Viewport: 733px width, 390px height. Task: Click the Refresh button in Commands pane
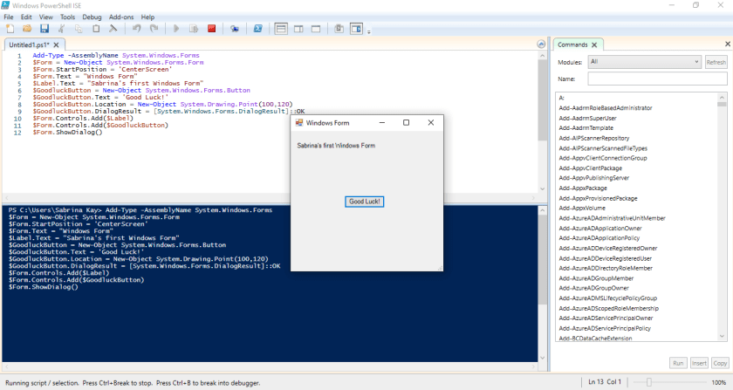(x=716, y=62)
